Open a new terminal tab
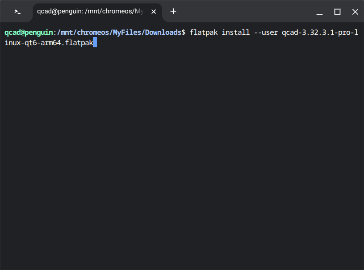This screenshot has width=364, height=270. tap(173, 12)
